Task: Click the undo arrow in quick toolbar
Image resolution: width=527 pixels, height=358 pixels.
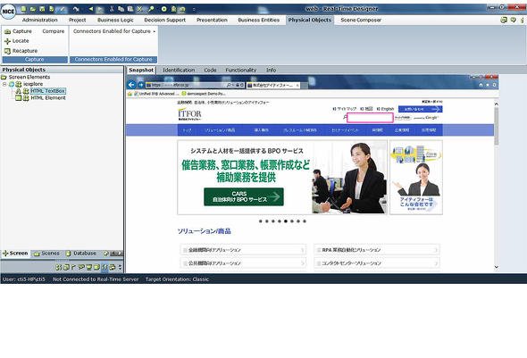Action: [76, 9]
